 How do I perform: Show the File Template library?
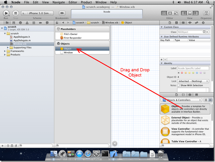pyautogui.click(x=177, y=95)
